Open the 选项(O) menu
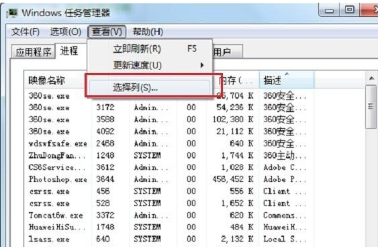The height and width of the screenshot is (247, 378). pyautogui.click(x=66, y=32)
